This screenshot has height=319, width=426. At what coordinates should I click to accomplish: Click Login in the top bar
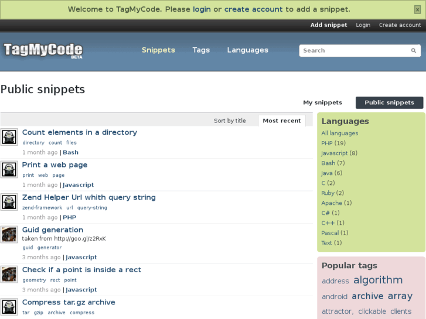click(x=363, y=25)
